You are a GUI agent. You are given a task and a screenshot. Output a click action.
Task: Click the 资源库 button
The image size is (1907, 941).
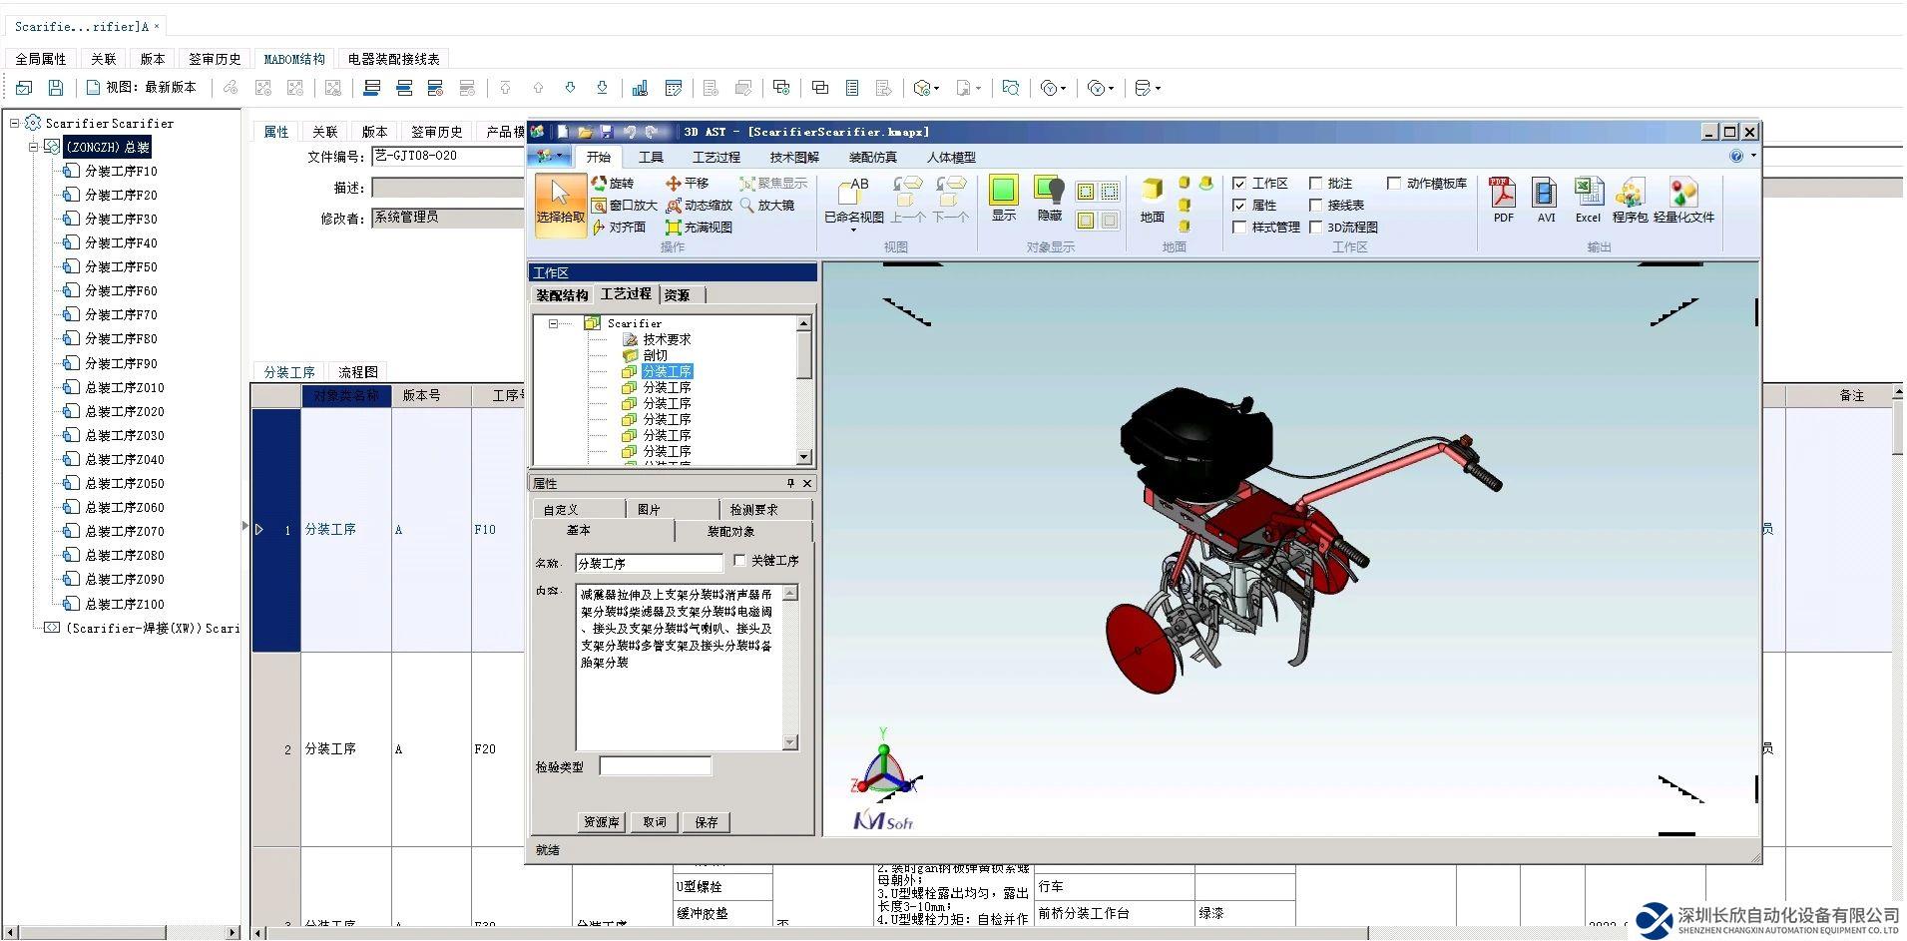pos(602,822)
